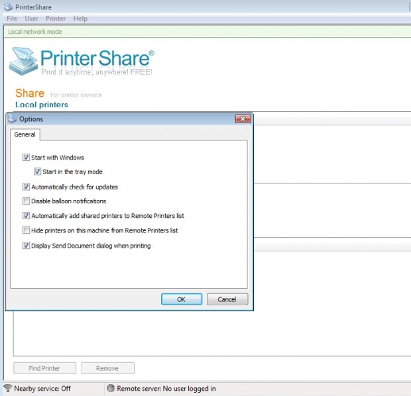
Task: Select the General tab
Action: pyautogui.click(x=25, y=134)
